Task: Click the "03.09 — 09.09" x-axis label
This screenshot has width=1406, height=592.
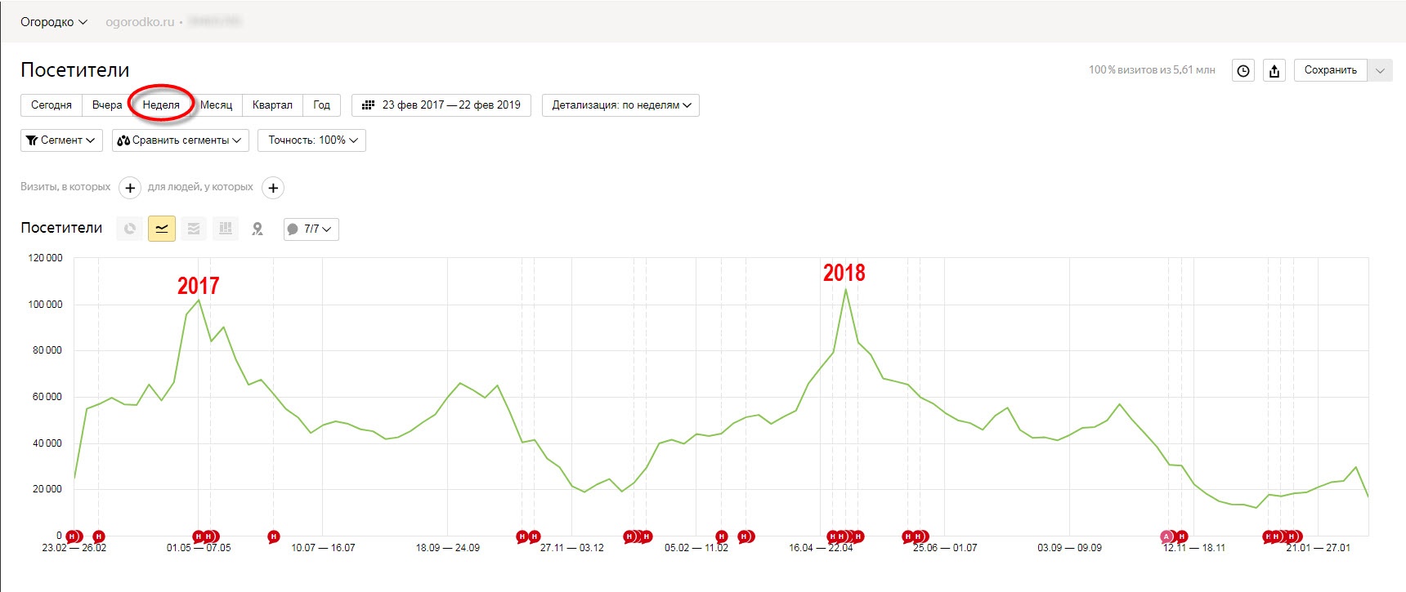Action: pos(1070,548)
